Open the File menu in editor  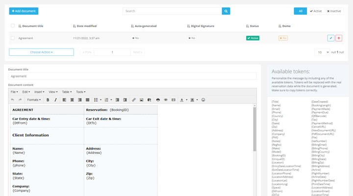(14, 92)
